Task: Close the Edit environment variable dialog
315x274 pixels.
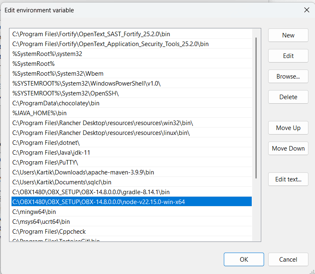Action: [x=306, y=10]
